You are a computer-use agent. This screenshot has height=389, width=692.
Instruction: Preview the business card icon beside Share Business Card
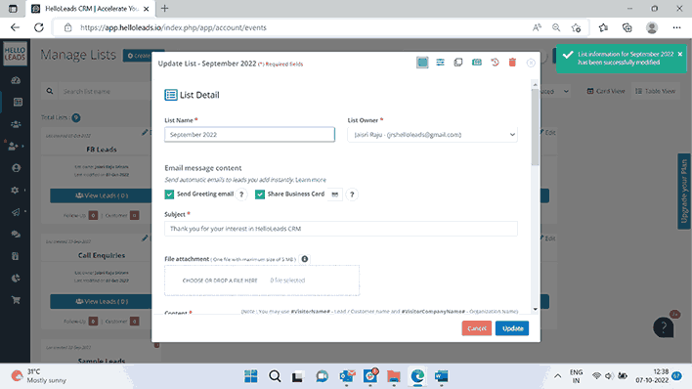(335, 194)
